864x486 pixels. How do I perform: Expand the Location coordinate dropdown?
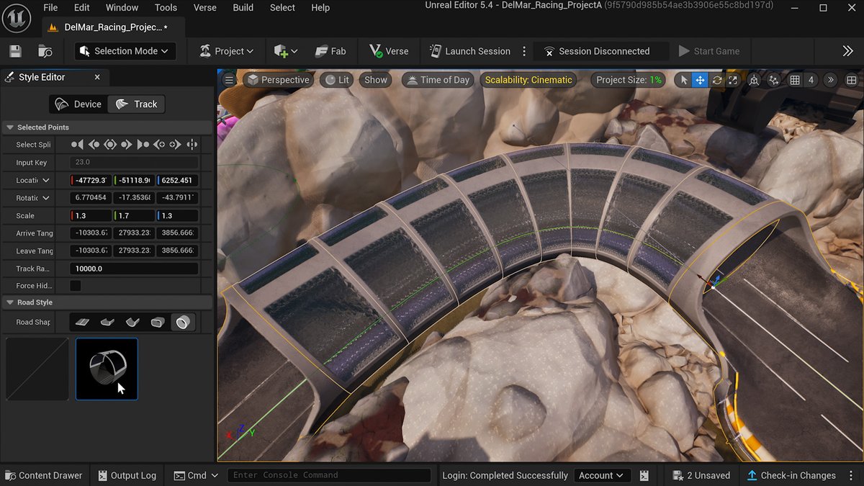(46, 180)
